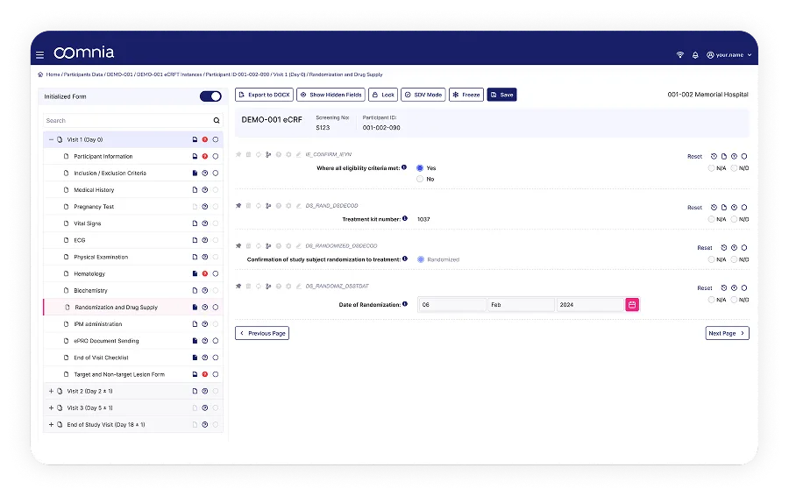Expand the Visit 2 (Day 2 ± 1) node
The height and width of the screenshot is (496, 789).
coord(51,391)
